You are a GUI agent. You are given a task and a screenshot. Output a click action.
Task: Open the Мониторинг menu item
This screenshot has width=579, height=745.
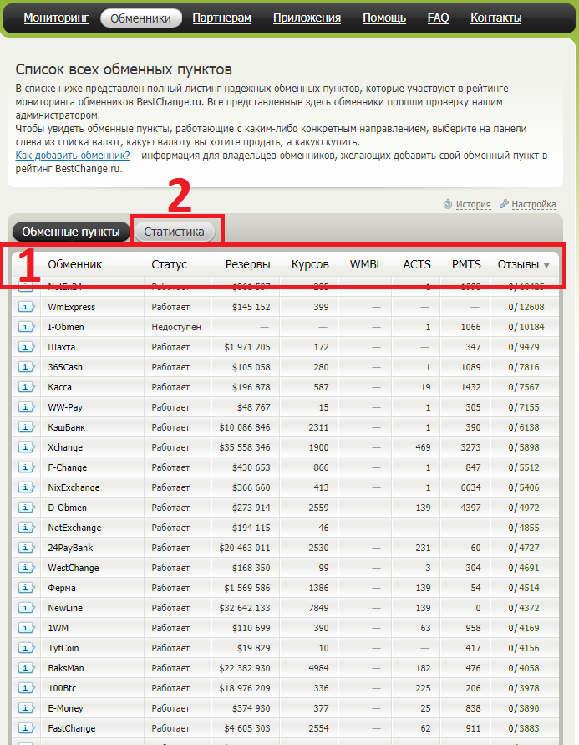(56, 18)
